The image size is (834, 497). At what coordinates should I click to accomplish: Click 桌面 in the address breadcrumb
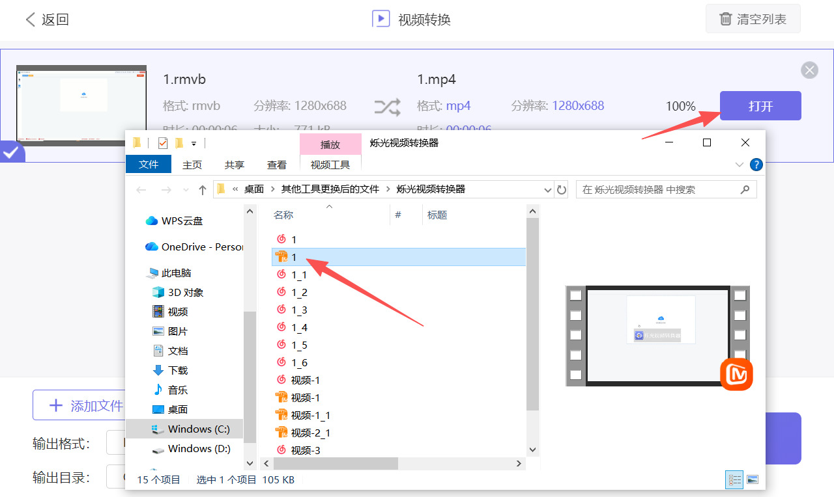pyautogui.click(x=254, y=189)
